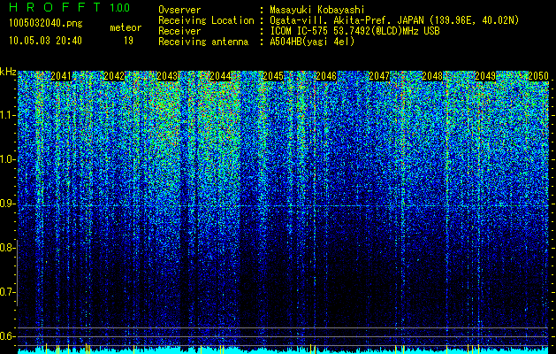Click the HROFFT title text

click(x=55, y=7)
